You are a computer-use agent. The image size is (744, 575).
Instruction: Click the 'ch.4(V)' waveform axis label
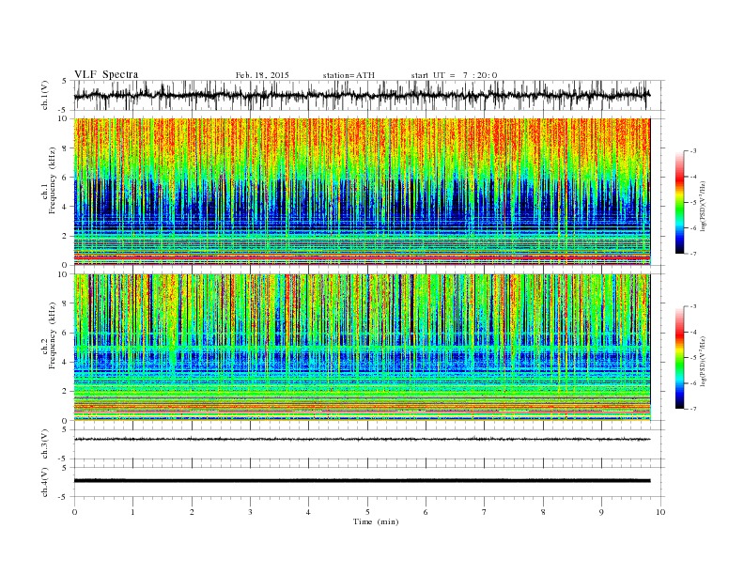pyautogui.click(x=45, y=482)
